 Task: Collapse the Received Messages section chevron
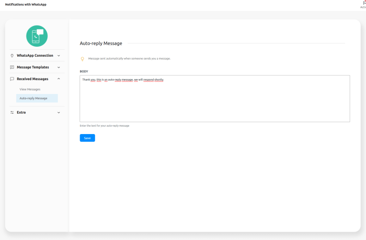59,79
